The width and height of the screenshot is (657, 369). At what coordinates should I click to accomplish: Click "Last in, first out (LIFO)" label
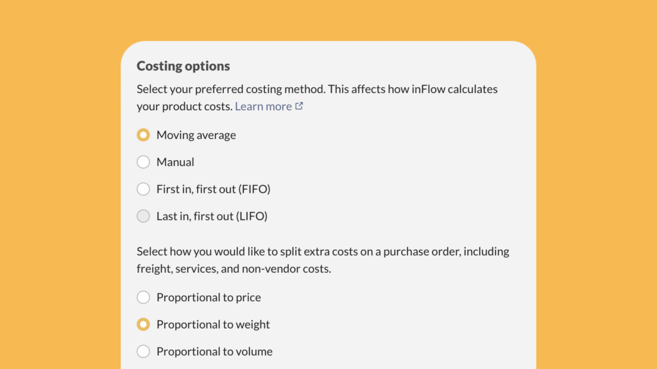pyautogui.click(x=212, y=217)
